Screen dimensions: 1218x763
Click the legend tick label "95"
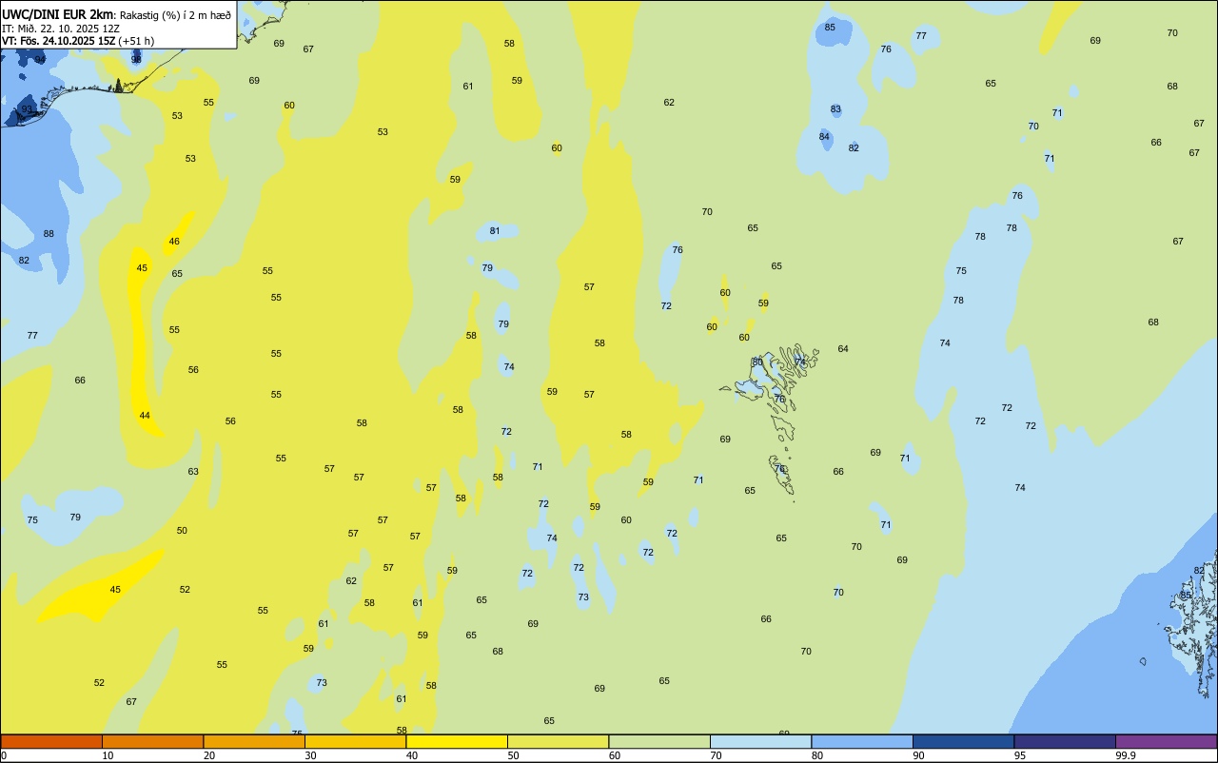click(1020, 755)
